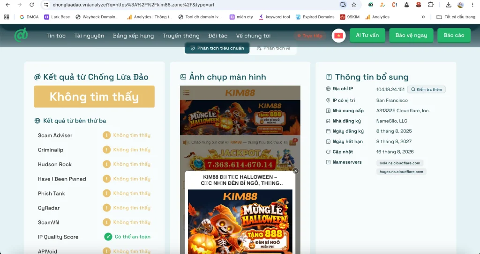Open the apps grid in bookmarks bar
The image size is (480, 254).
7,17
